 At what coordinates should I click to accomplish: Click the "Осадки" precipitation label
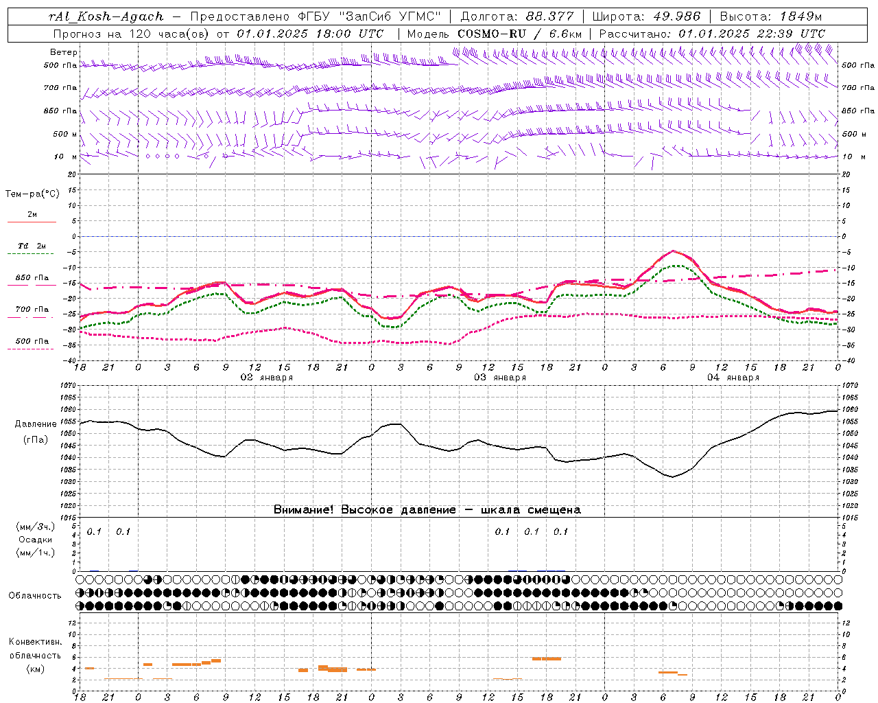pos(35,540)
